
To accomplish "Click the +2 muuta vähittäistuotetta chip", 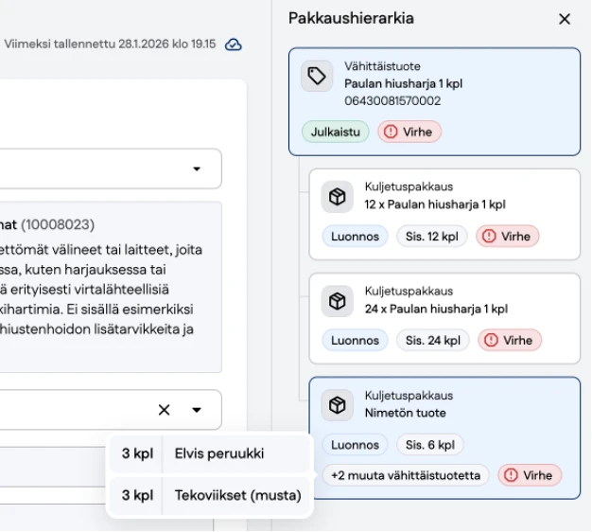I will pyautogui.click(x=406, y=475).
